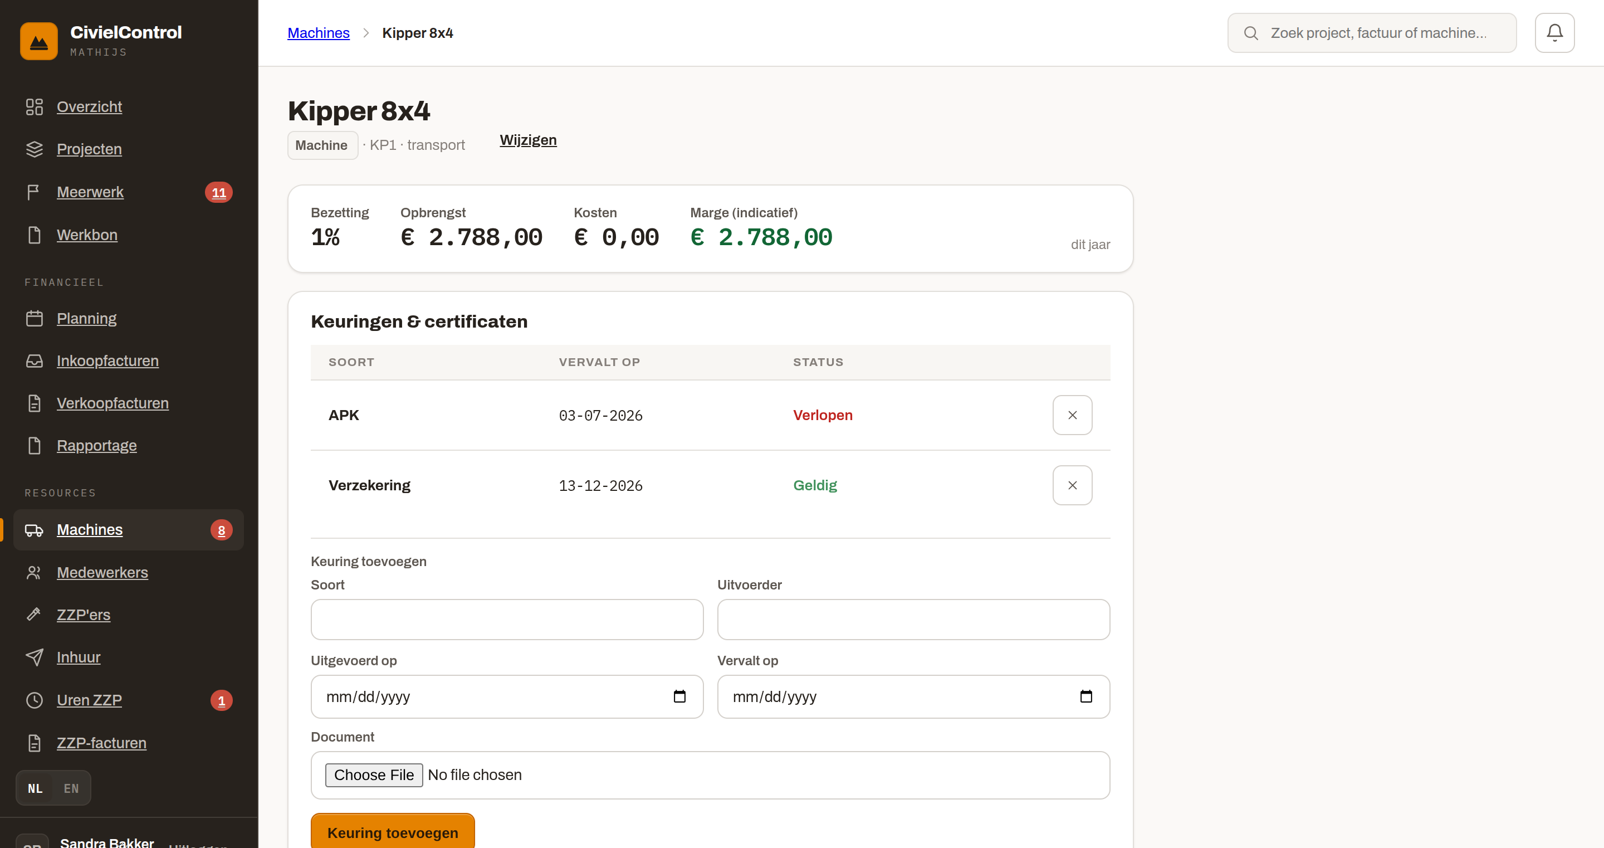Image resolution: width=1604 pixels, height=848 pixels.
Task: Switch interface language to NL
Action: click(x=35, y=788)
